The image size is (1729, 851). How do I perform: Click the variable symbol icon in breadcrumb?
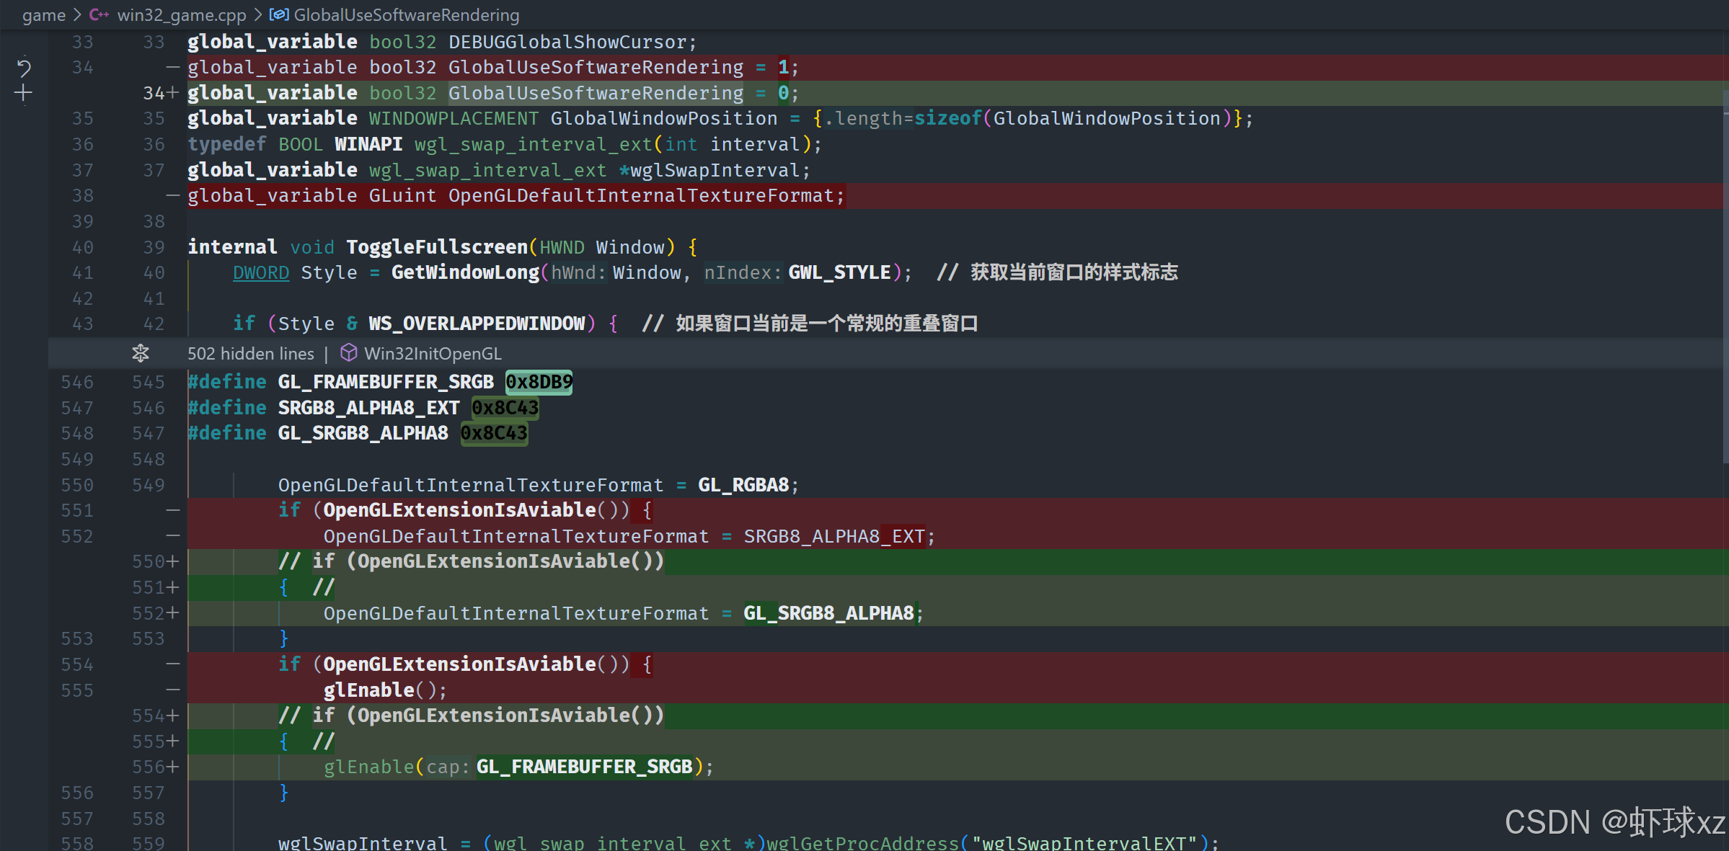(x=279, y=14)
